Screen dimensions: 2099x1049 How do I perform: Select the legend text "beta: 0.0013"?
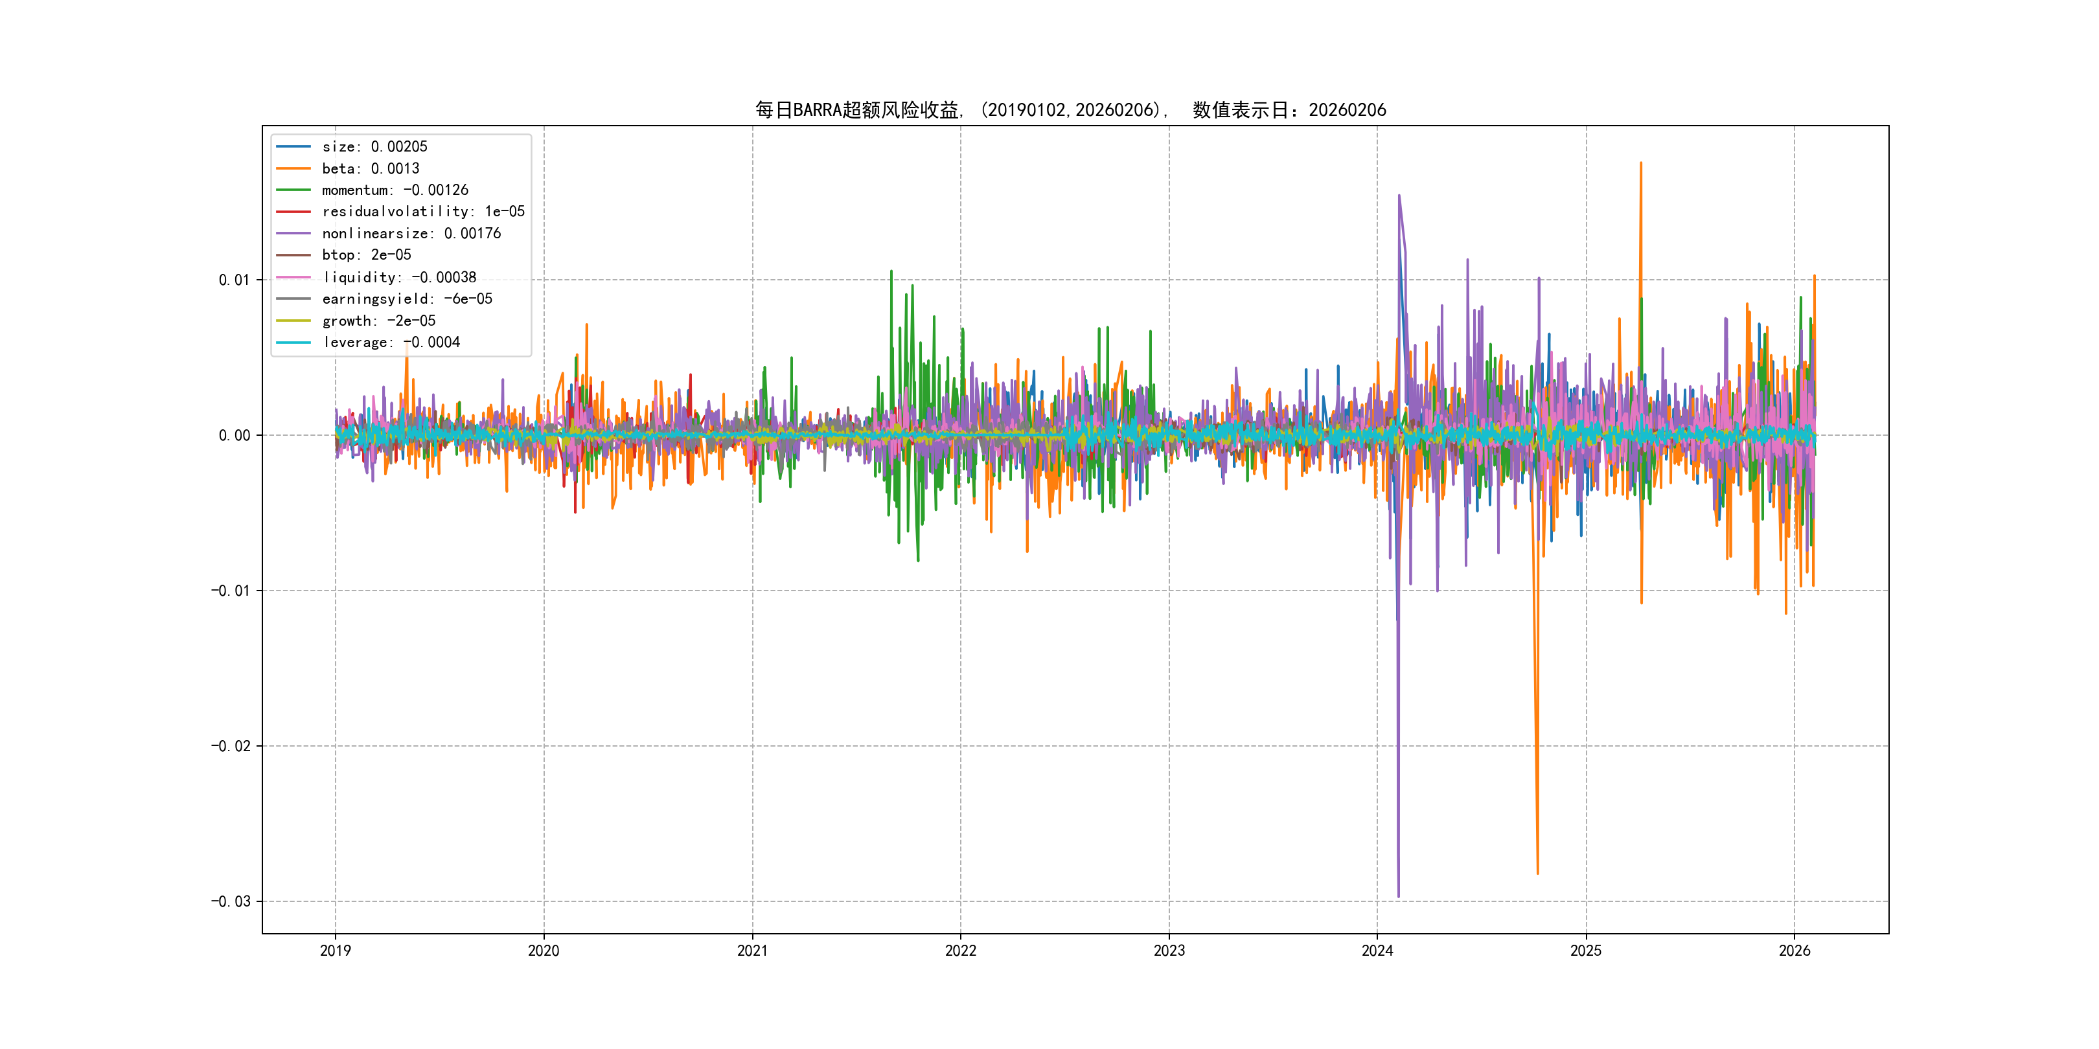click(371, 168)
